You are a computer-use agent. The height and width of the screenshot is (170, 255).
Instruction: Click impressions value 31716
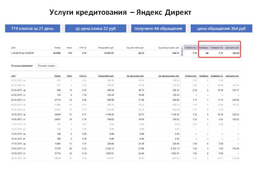click(57, 153)
